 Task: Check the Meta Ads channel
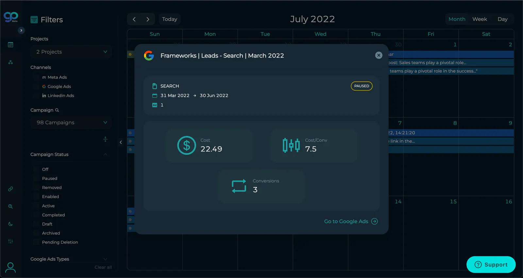(x=36, y=78)
